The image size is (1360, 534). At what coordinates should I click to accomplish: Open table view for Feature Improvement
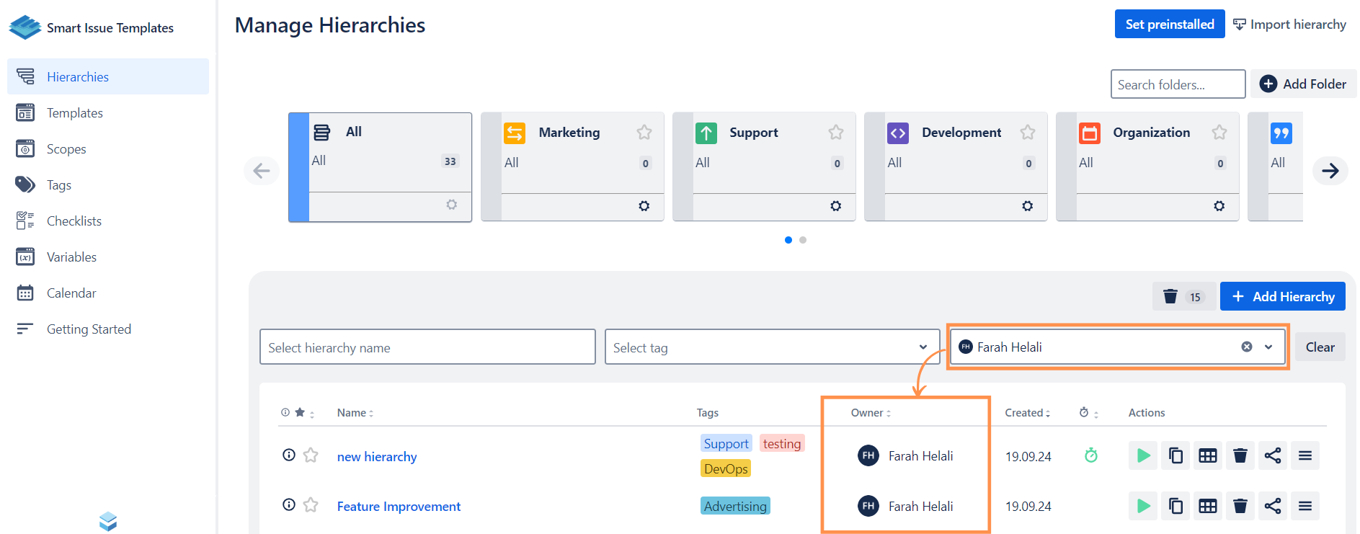point(1208,506)
